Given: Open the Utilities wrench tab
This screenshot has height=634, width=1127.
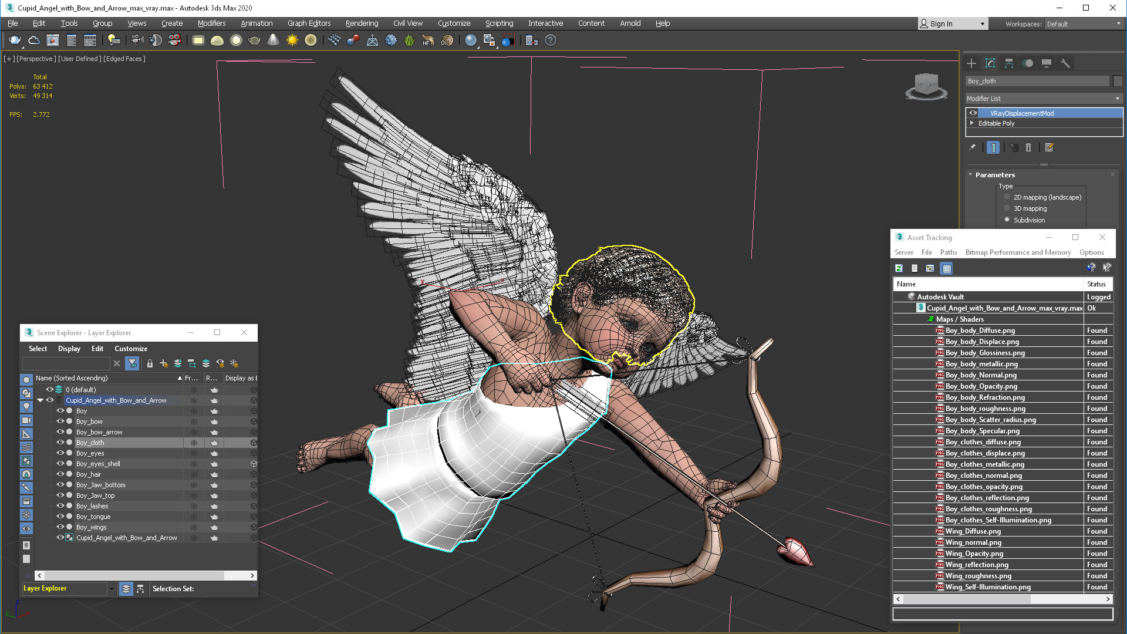Looking at the screenshot, I should pyautogui.click(x=1065, y=63).
